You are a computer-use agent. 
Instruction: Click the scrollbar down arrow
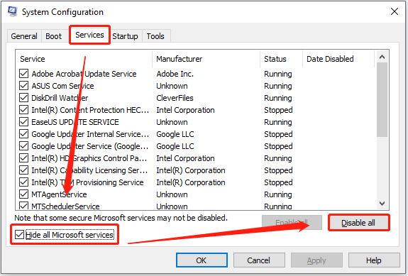pyautogui.click(x=382, y=204)
